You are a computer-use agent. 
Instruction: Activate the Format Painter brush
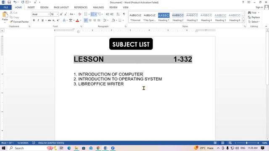click(19, 22)
